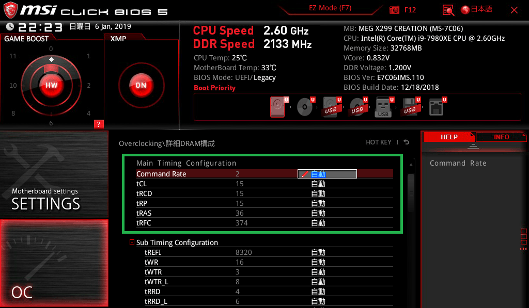Select the tRRD_L timing row
The height and width of the screenshot is (308, 529).
coord(269,301)
